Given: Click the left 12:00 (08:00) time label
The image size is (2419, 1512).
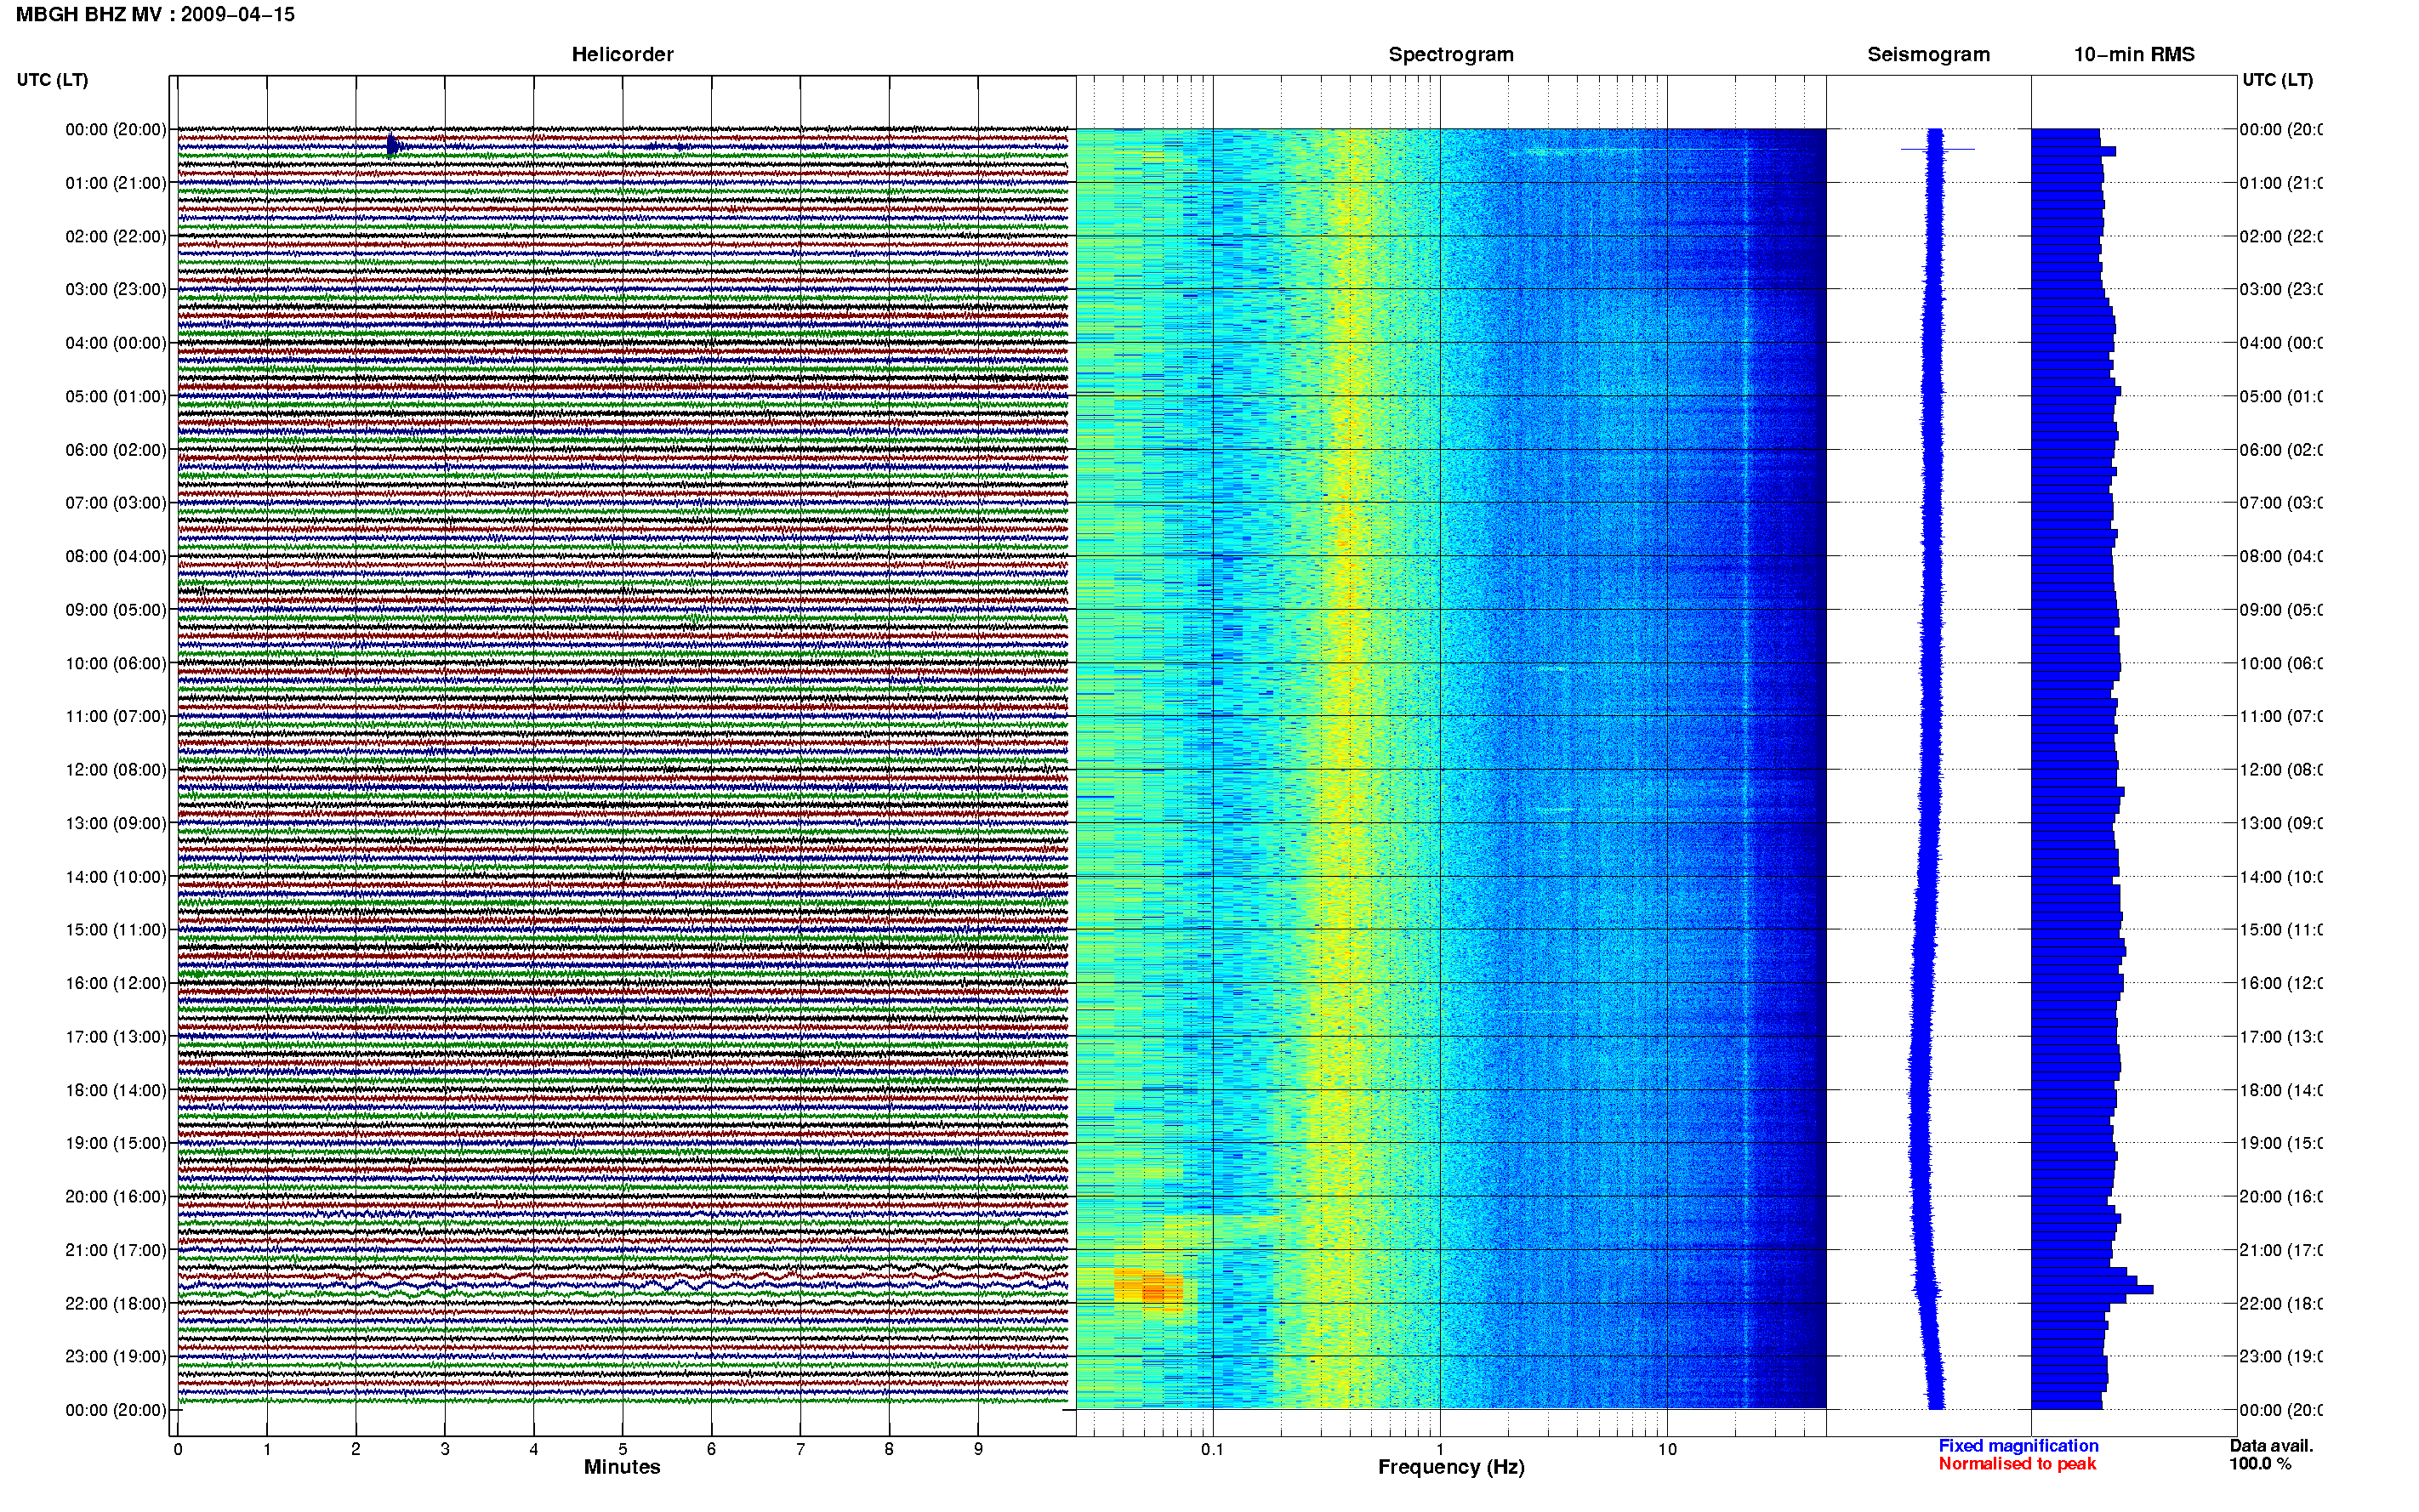Looking at the screenshot, I should tap(116, 769).
